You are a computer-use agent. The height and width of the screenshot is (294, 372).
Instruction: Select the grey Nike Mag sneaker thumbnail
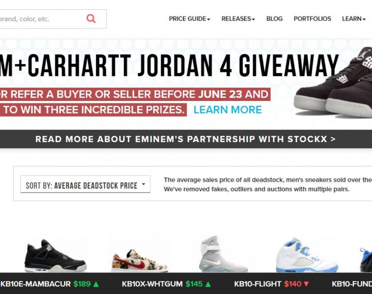(x=223, y=254)
